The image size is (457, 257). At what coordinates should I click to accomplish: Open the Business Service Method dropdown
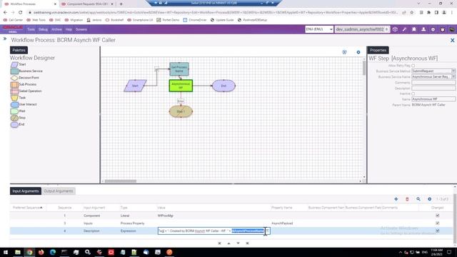[453, 71]
